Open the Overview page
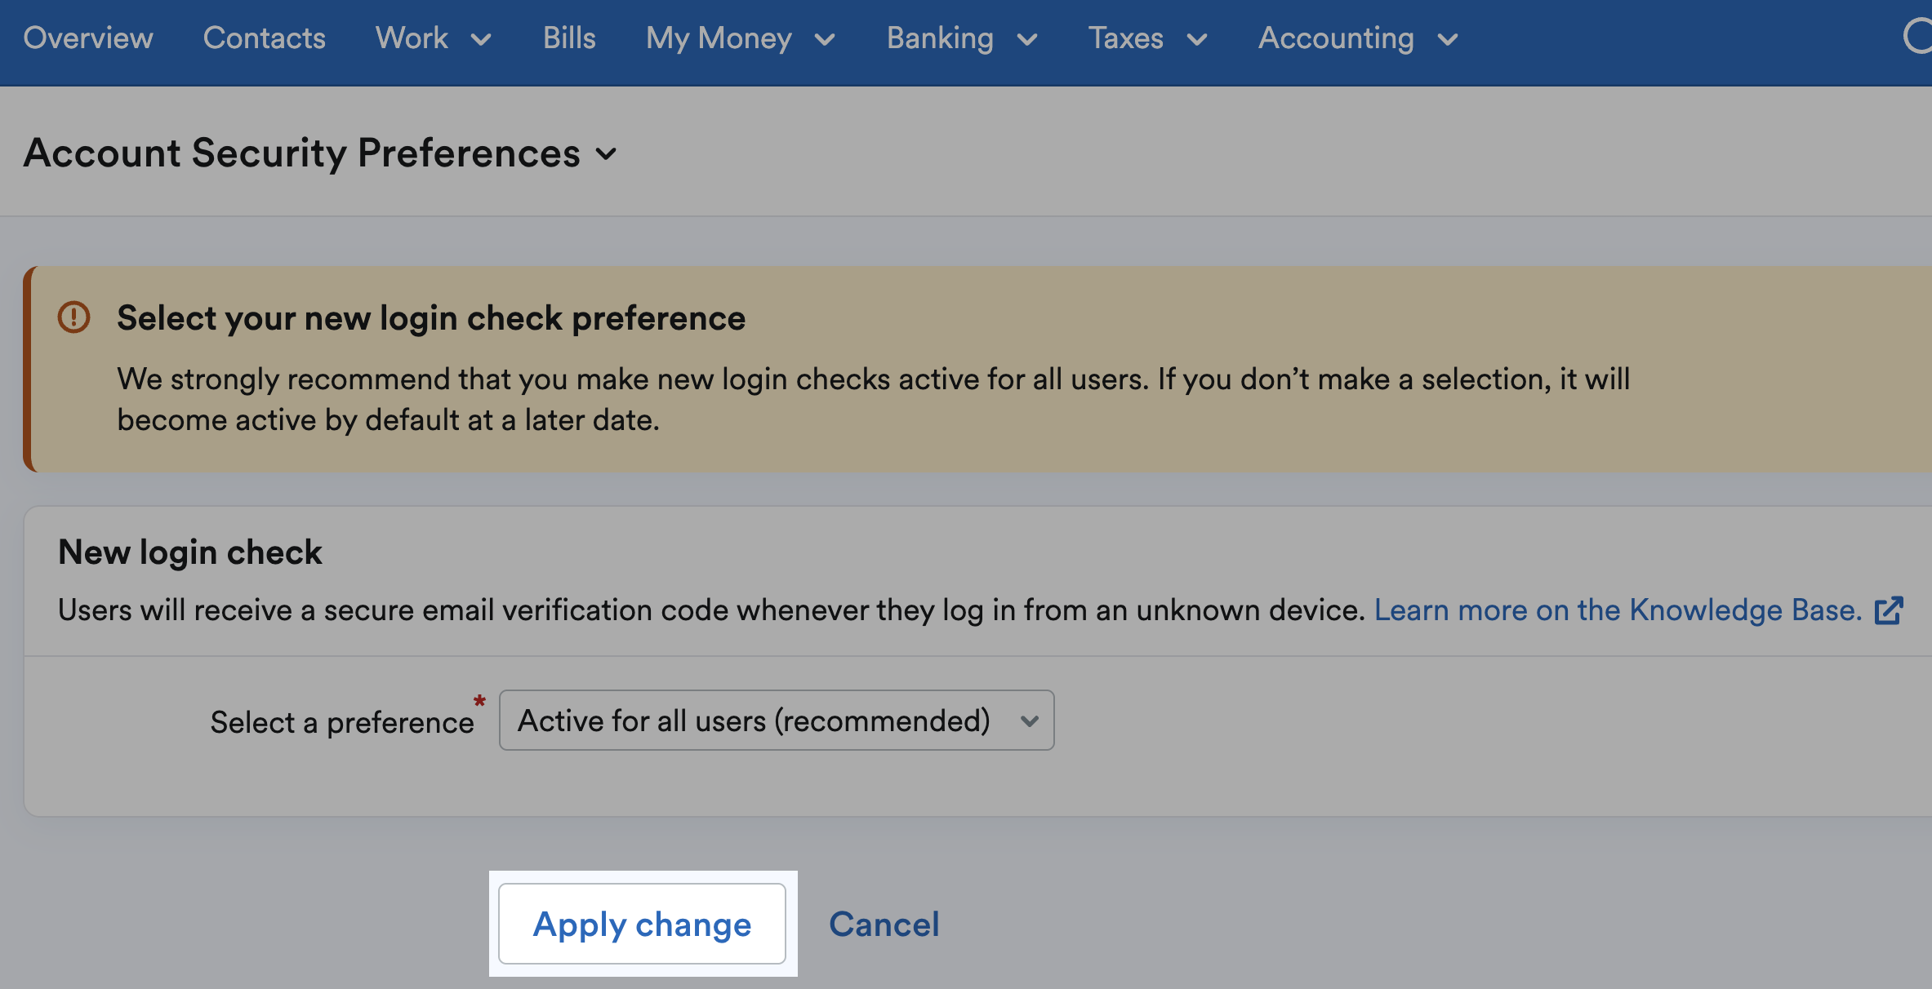 point(88,38)
